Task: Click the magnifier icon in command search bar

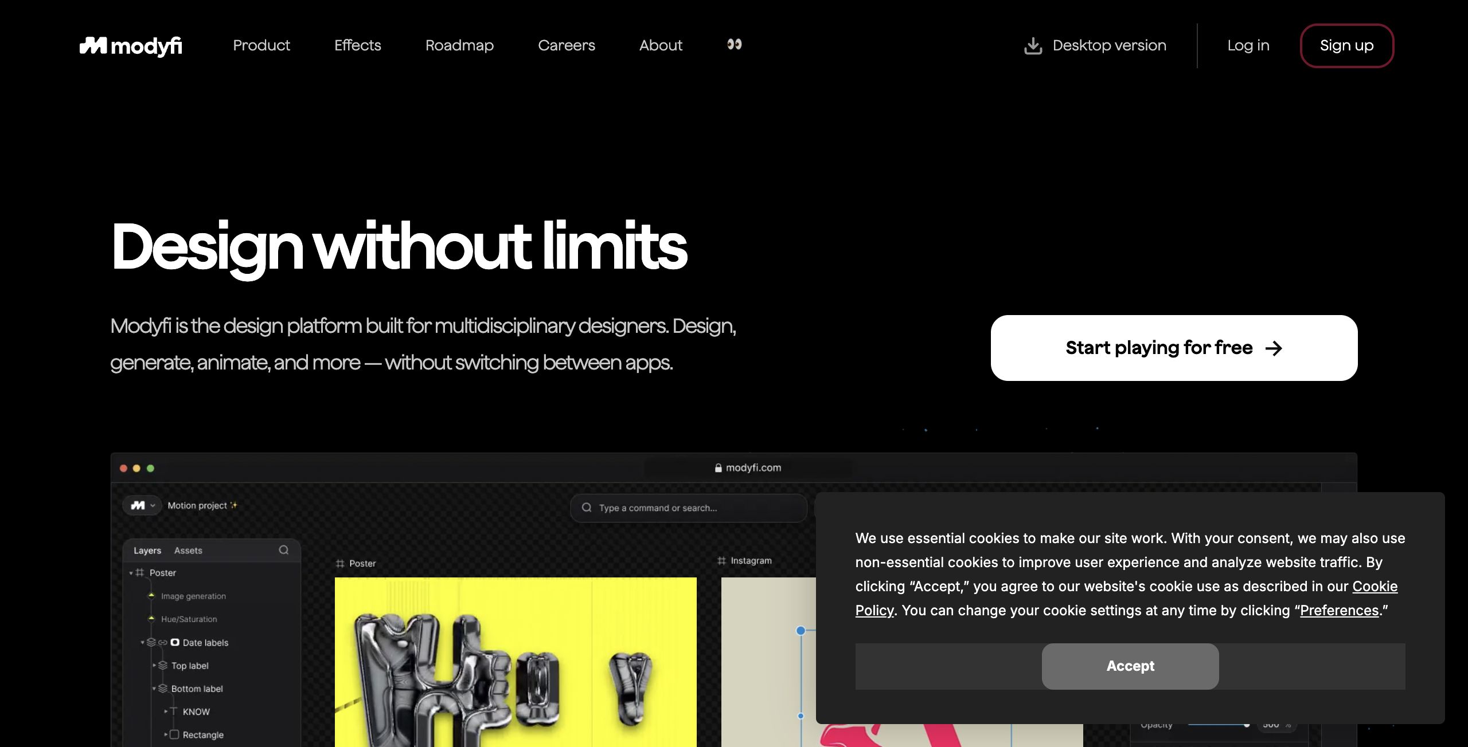Action: [587, 508]
